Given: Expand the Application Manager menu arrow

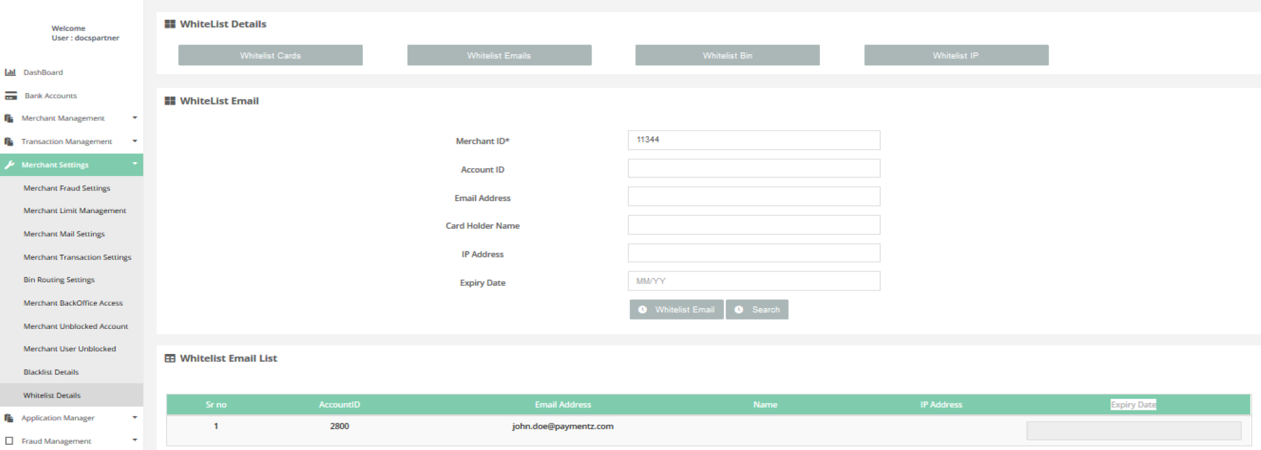Looking at the screenshot, I should (x=134, y=418).
